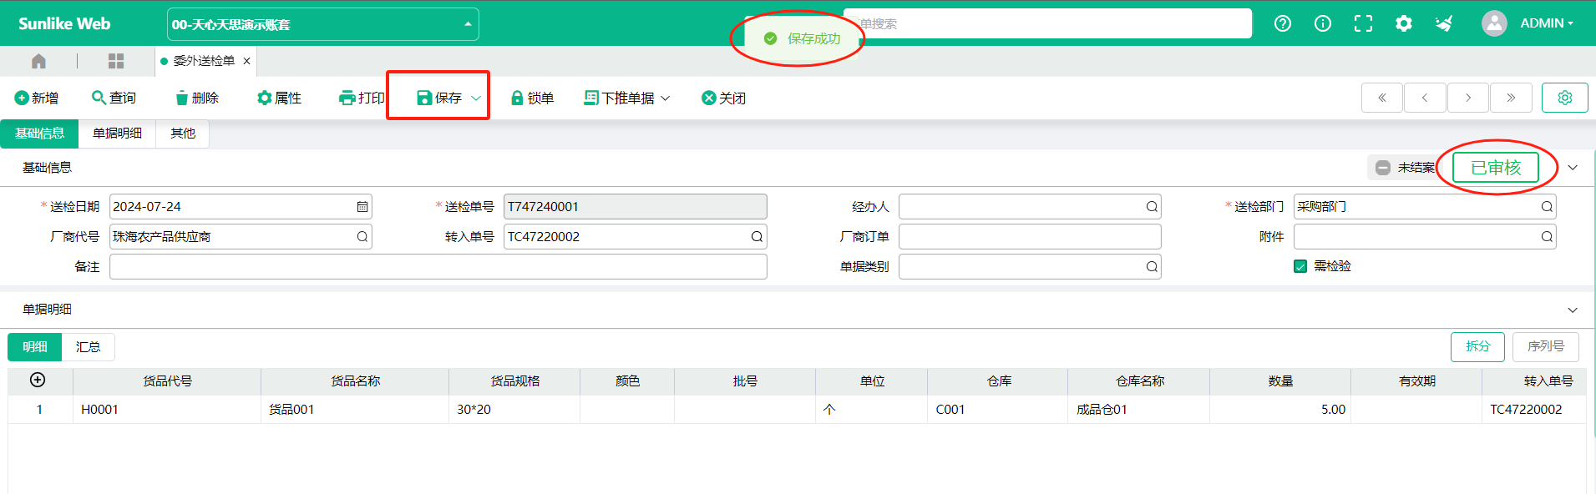Click 删除 delete toolbar button

197,98
